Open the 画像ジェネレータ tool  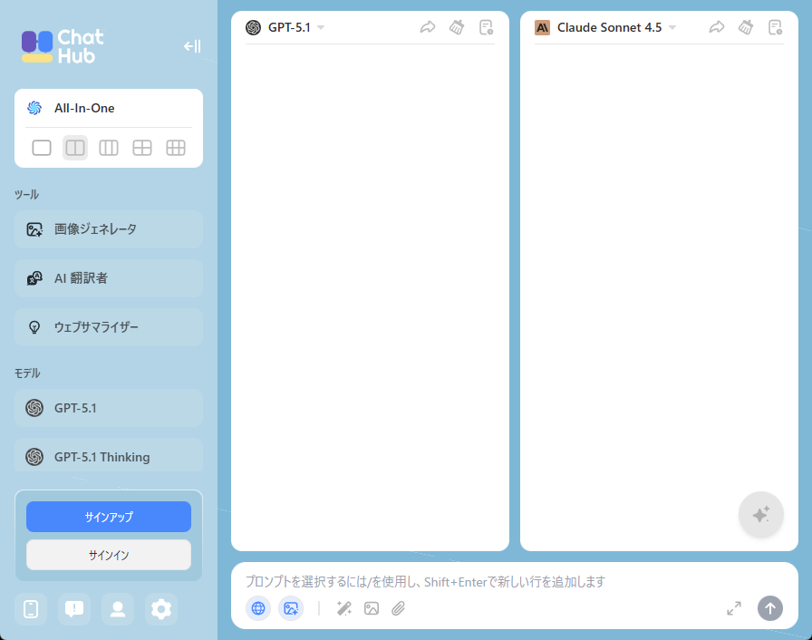coord(109,229)
